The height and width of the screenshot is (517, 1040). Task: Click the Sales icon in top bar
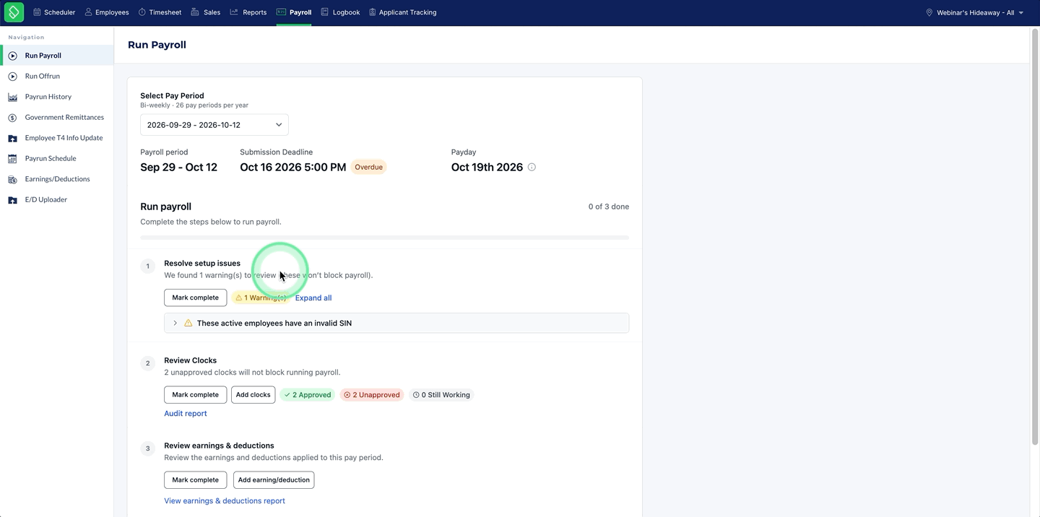click(195, 12)
